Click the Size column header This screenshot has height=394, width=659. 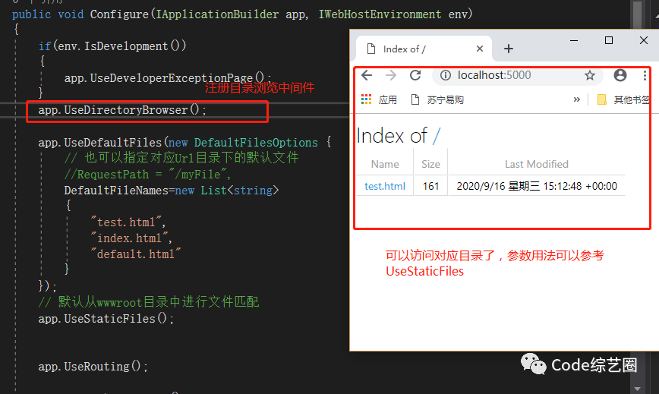point(430,164)
